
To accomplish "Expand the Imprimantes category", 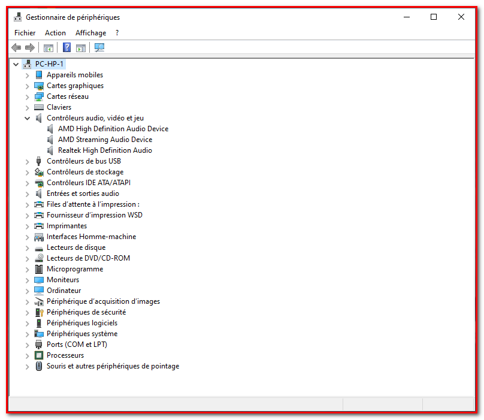I will coord(27,226).
